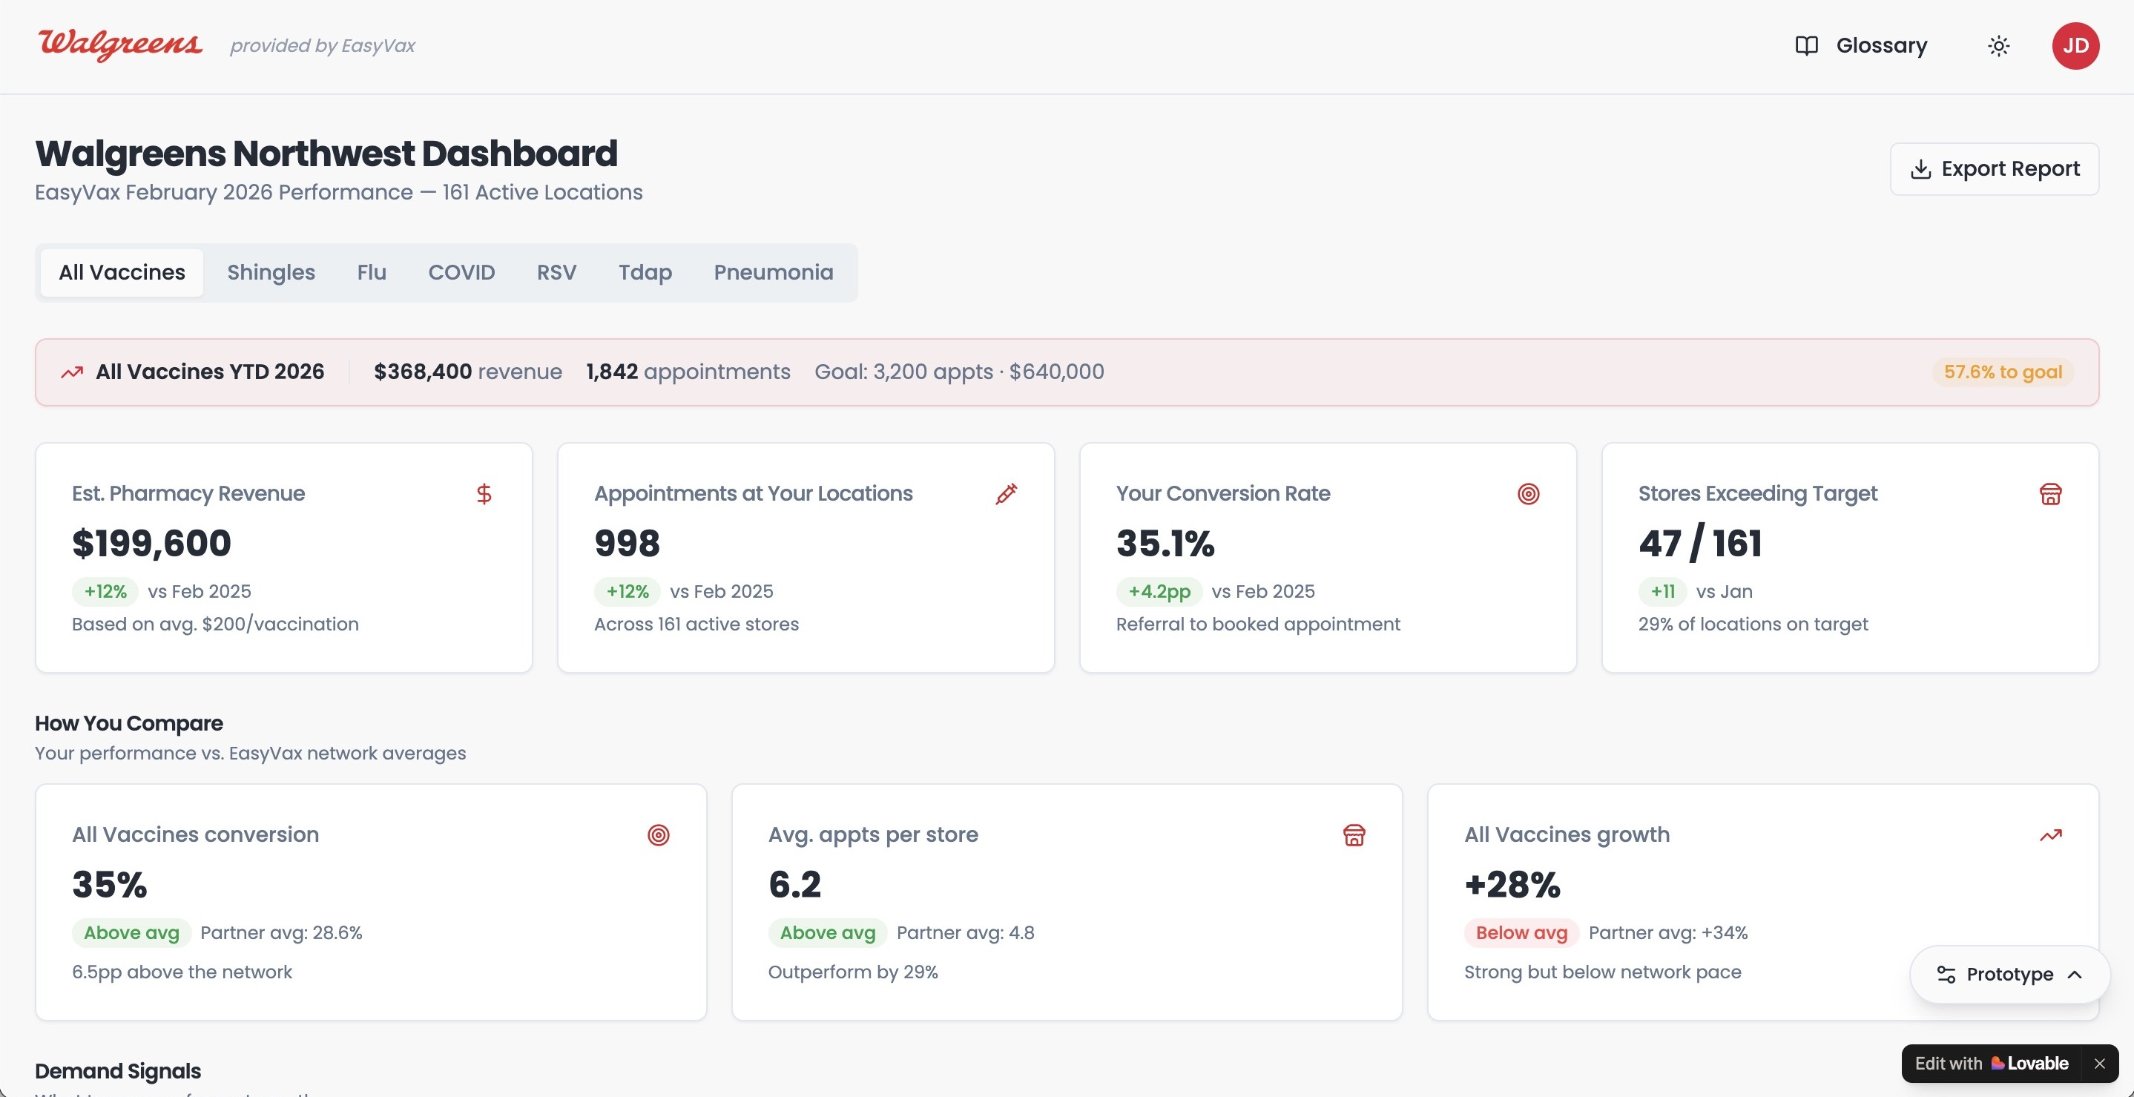Switch to the Flu tab

pos(372,273)
